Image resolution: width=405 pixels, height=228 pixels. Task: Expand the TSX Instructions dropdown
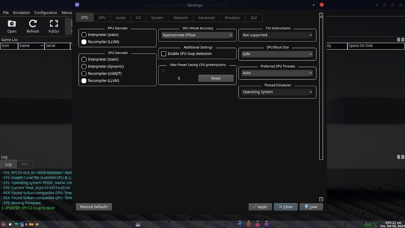tap(277, 35)
